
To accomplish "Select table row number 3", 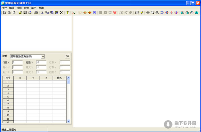I will [8, 90].
